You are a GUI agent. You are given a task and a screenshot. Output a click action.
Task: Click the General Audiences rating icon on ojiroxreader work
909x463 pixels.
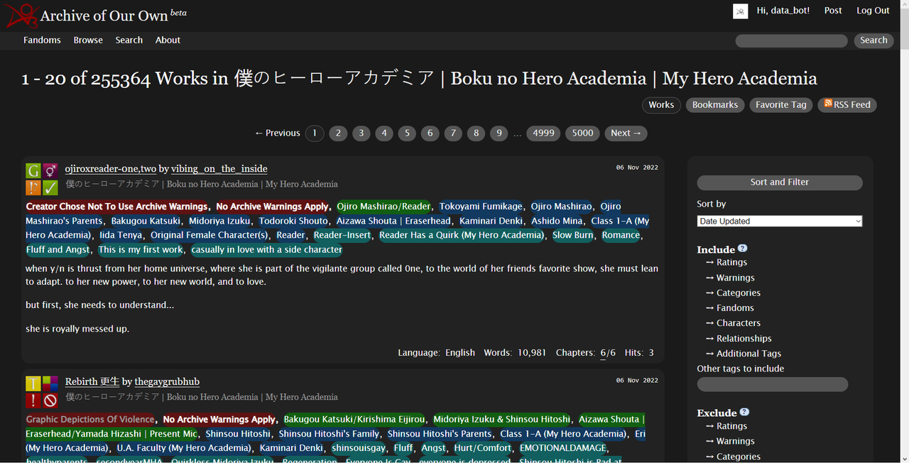[x=33, y=171]
